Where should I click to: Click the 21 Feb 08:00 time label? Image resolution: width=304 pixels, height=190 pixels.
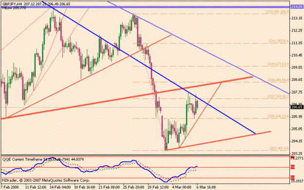pyautogui.click(x=109, y=187)
